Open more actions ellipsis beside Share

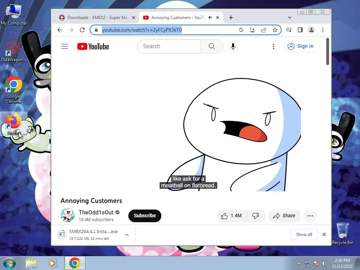click(310, 216)
